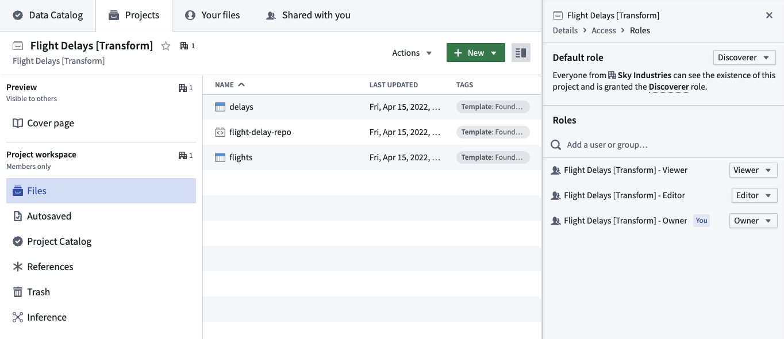Viewport: 784px width, 339px height.
Task: Open Autosaved in the sidebar
Action: (101, 216)
